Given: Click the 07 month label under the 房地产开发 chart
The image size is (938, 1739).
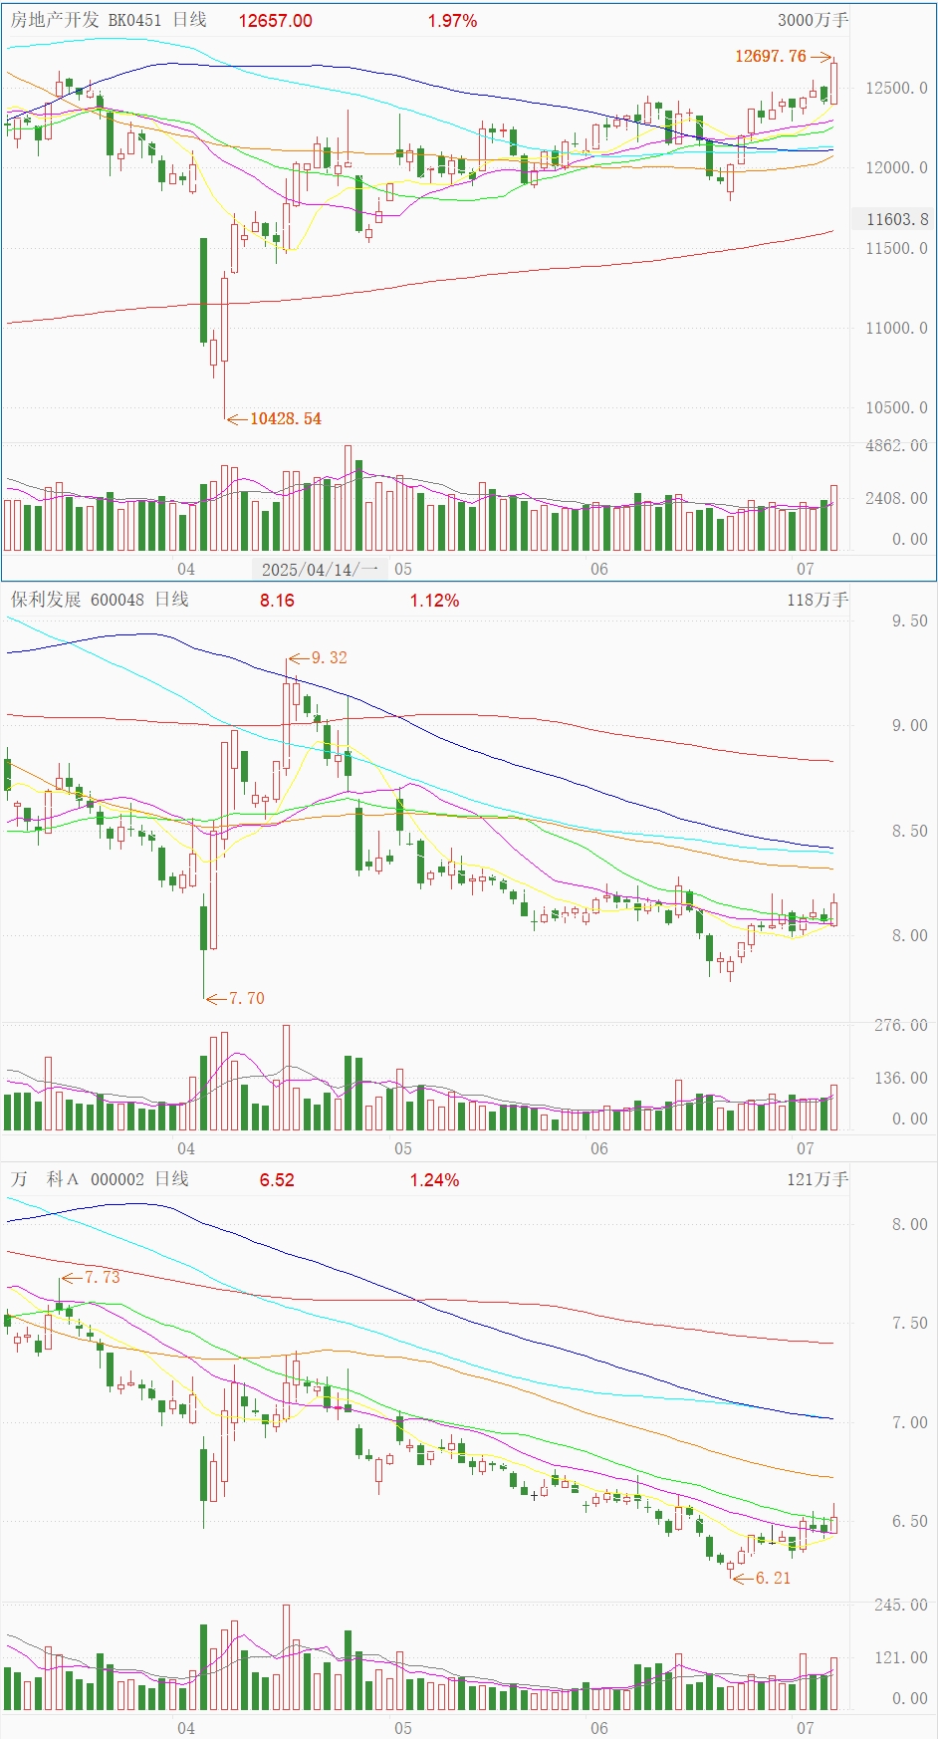Looking at the screenshot, I should tap(805, 570).
